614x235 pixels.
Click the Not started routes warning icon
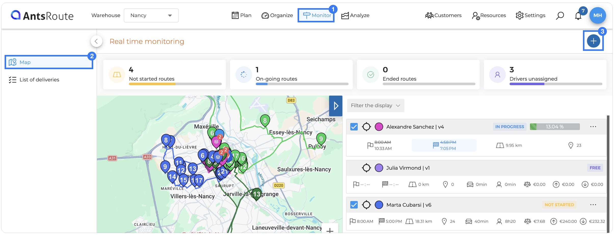pyautogui.click(x=117, y=75)
